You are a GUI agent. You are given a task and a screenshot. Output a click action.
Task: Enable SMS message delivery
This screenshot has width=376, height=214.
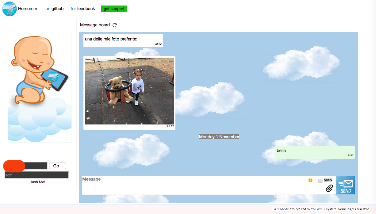320,180
